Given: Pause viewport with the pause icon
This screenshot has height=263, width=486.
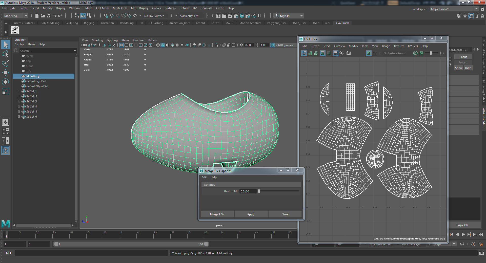Looking at the screenshot, I should (x=259, y=16).
